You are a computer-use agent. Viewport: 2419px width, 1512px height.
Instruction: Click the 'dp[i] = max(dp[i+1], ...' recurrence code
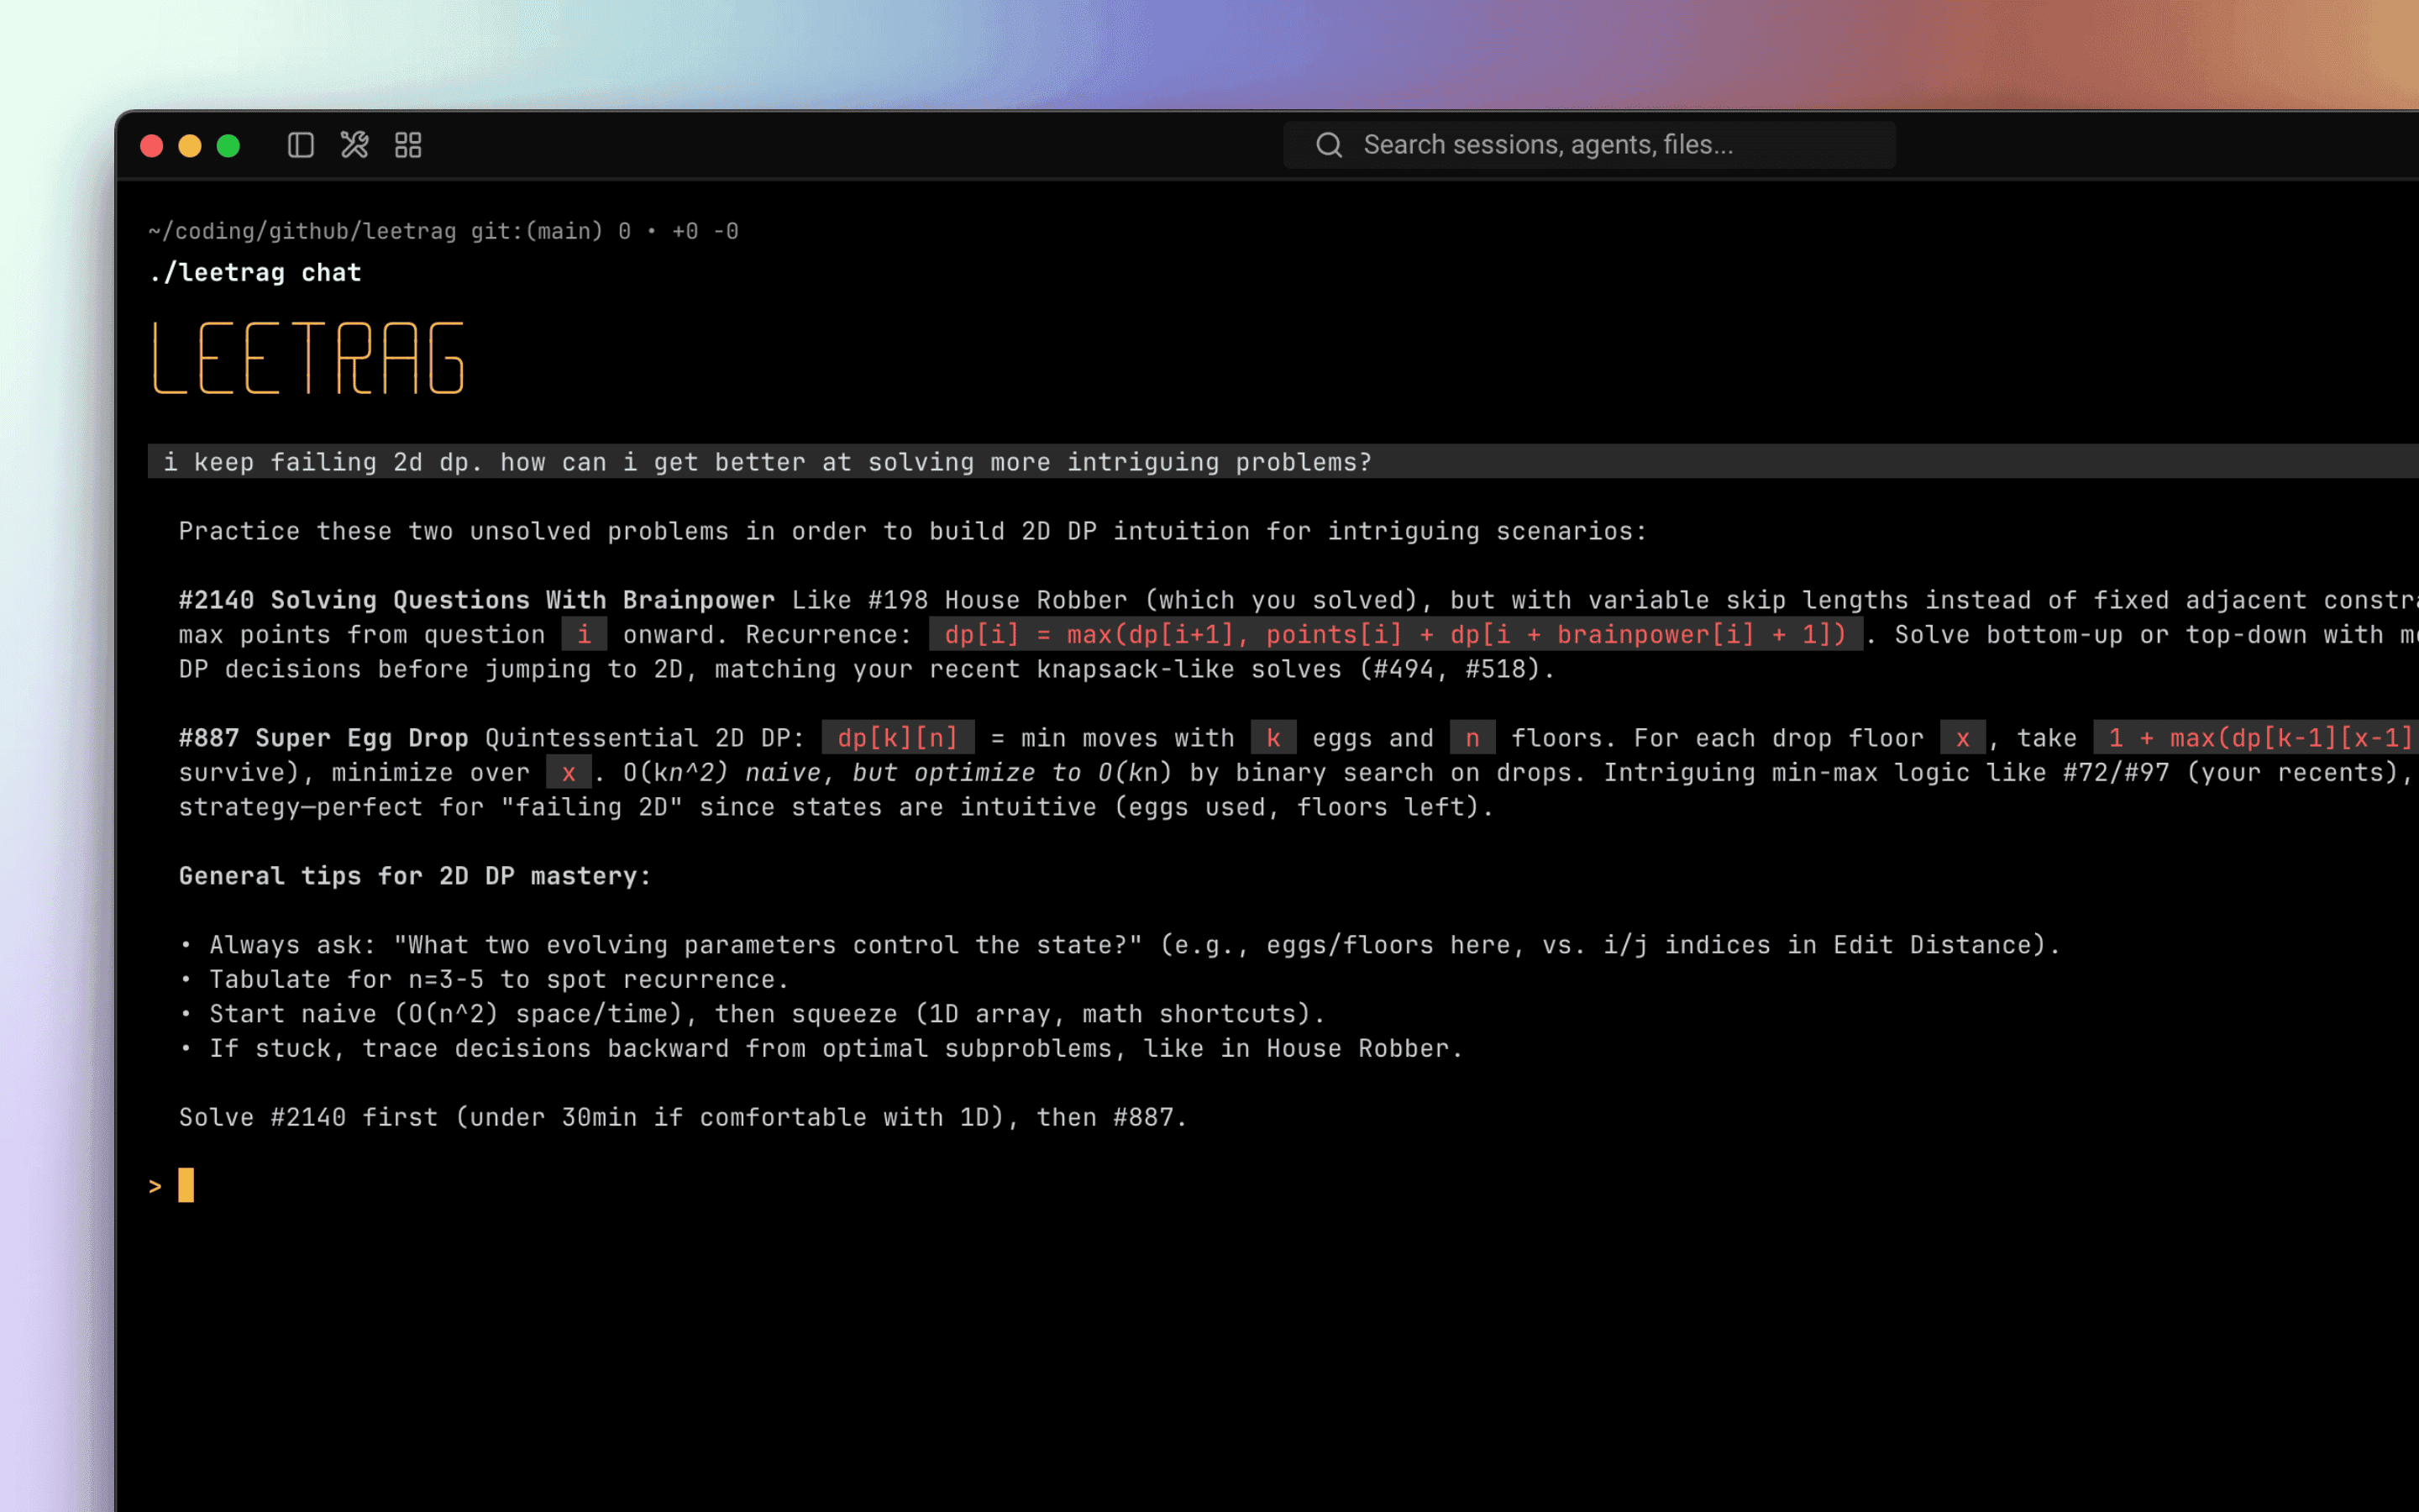[1395, 635]
